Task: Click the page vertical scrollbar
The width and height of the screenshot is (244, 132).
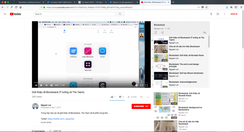Action: click(x=243, y=30)
